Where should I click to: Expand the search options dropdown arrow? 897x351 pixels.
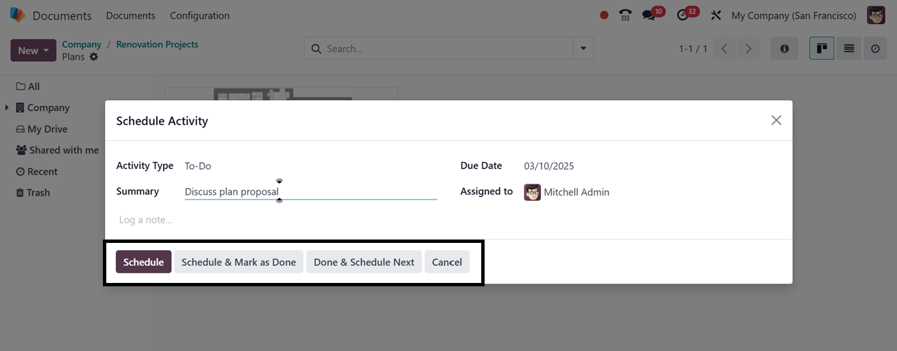(x=584, y=49)
